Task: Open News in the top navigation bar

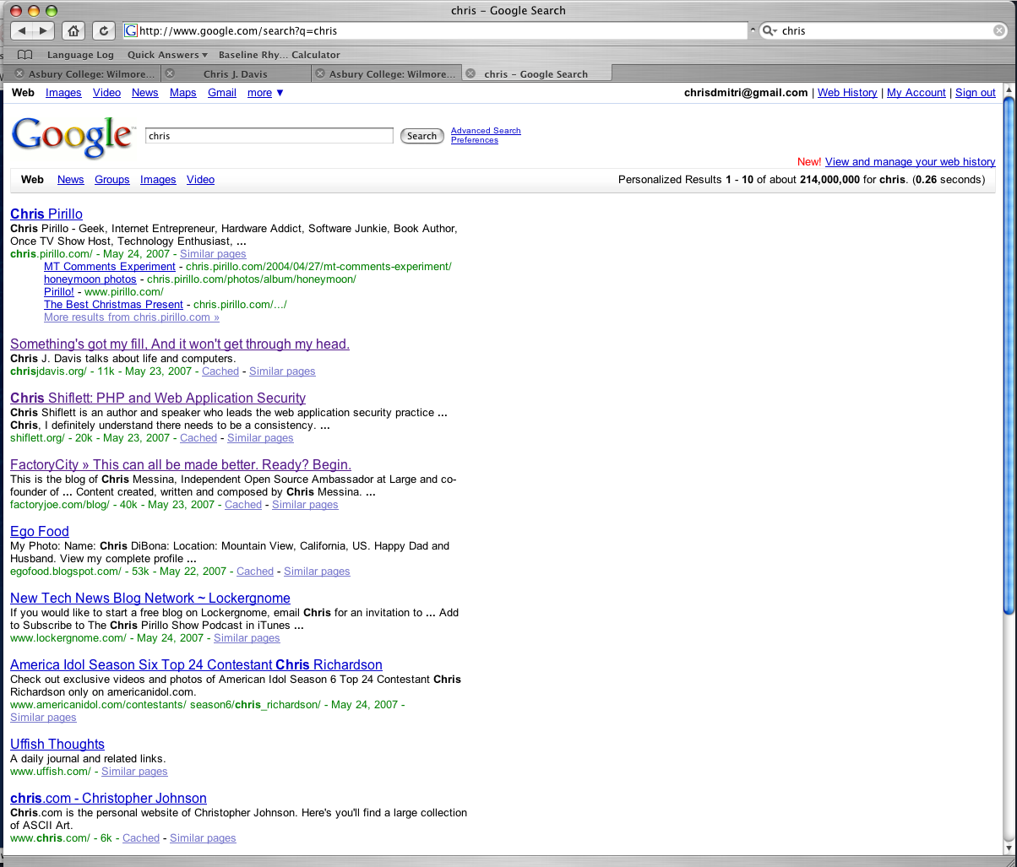Action: (x=145, y=93)
